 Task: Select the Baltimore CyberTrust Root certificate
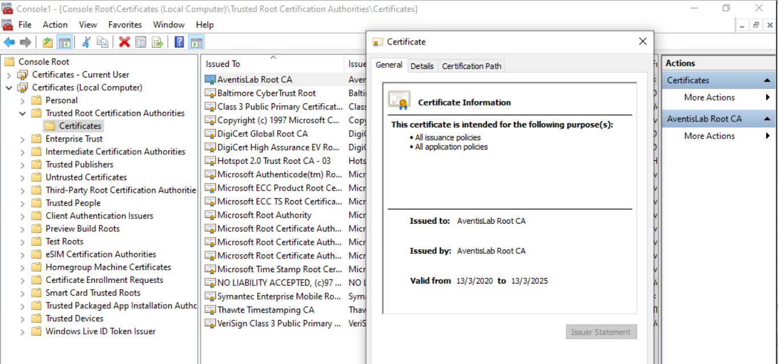(x=266, y=93)
